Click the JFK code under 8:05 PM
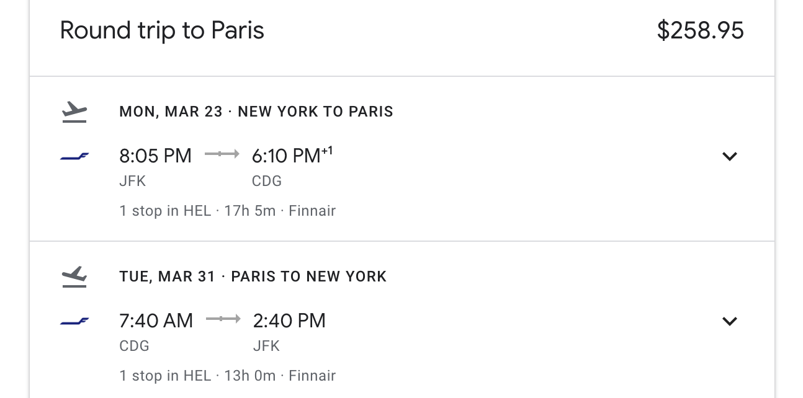 pyautogui.click(x=132, y=181)
